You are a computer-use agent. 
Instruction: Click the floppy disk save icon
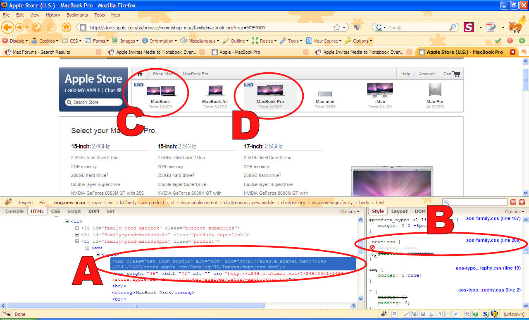click(x=423, y=314)
